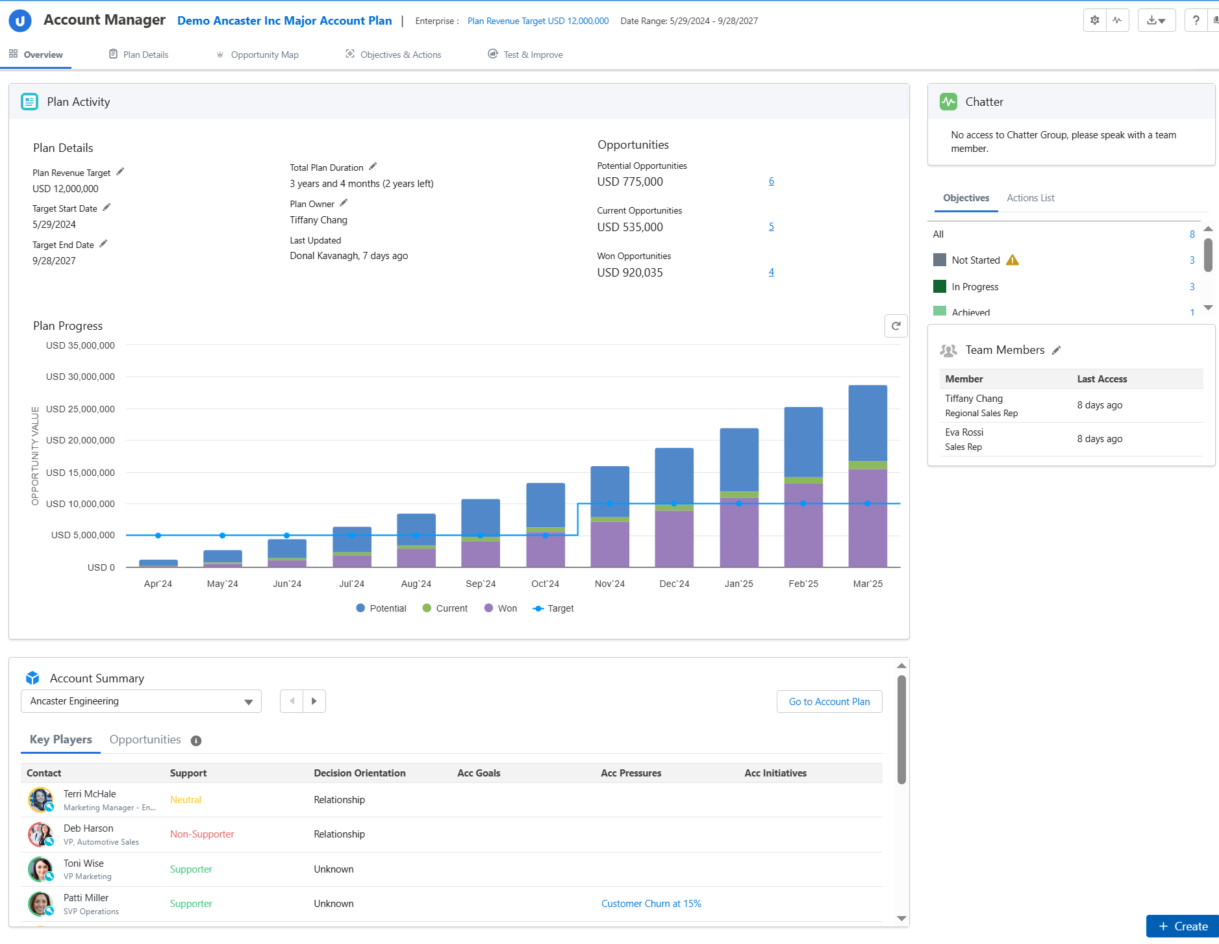Open the Ancaster Engineering account dropdown

[x=141, y=701]
